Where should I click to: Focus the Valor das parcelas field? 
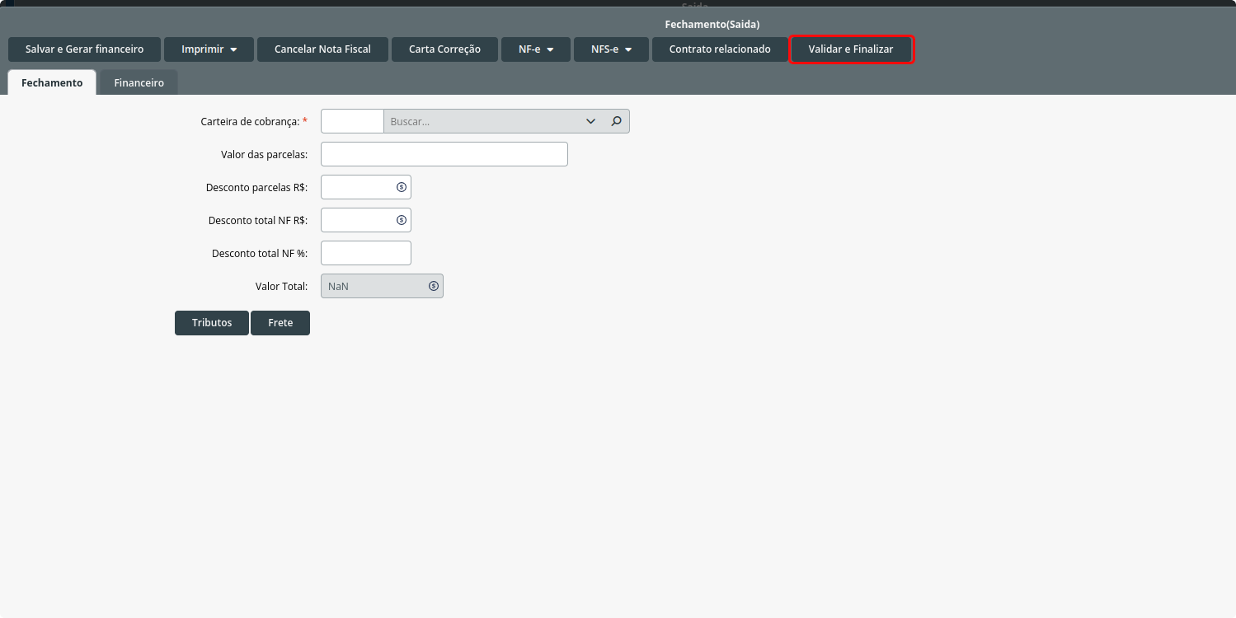[444, 154]
